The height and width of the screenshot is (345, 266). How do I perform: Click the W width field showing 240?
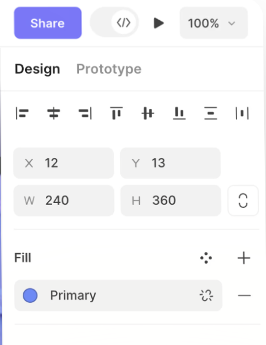(64, 201)
